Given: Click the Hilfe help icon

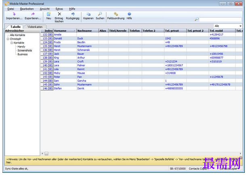Looking at the screenshot, I should [x=129, y=14].
